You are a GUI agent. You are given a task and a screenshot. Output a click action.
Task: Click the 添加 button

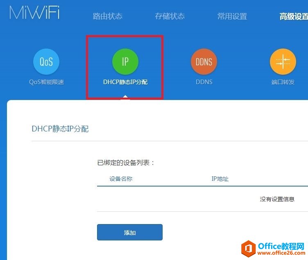(x=130, y=232)
